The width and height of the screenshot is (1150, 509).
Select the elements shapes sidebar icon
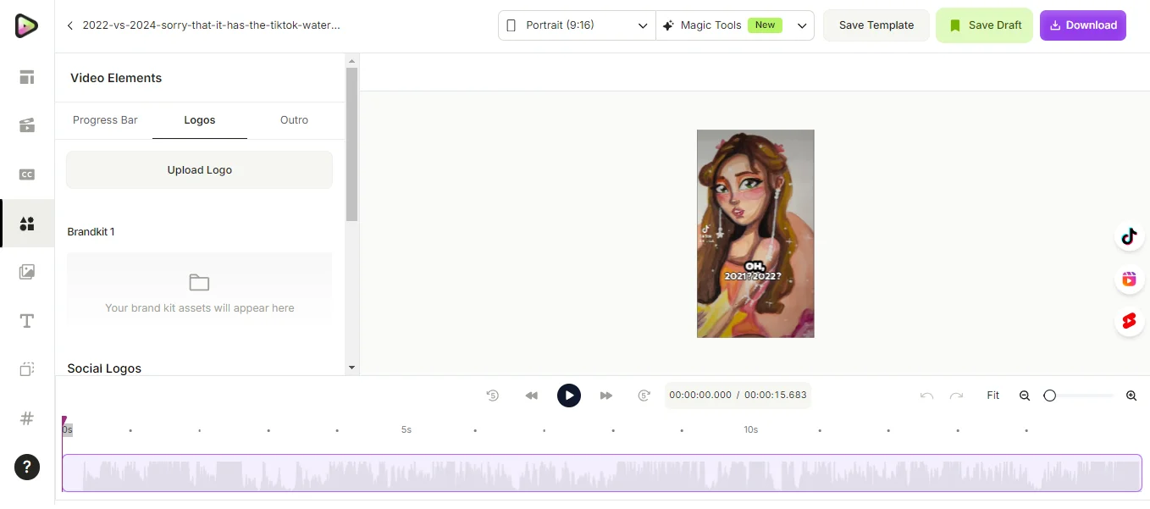coord(27,224)
